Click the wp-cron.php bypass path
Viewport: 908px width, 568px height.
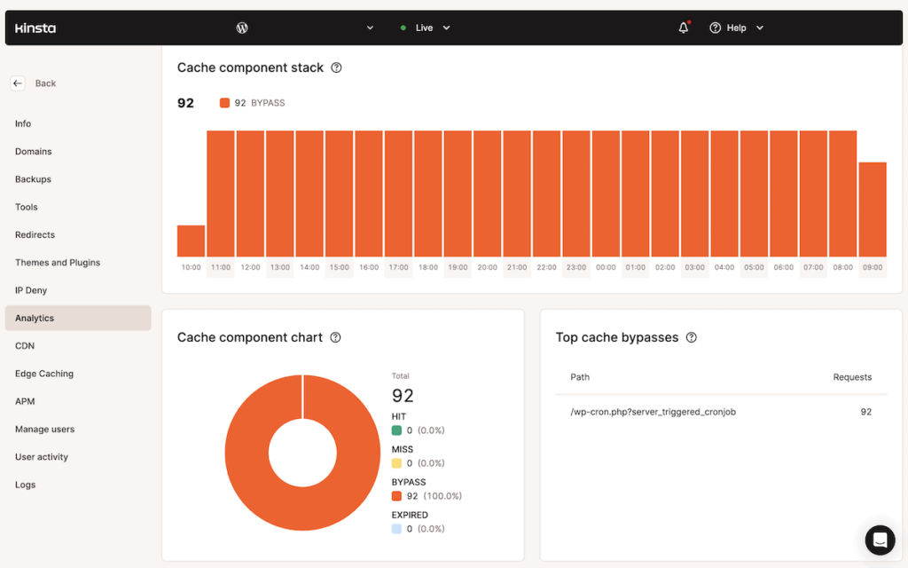[653, 412]
